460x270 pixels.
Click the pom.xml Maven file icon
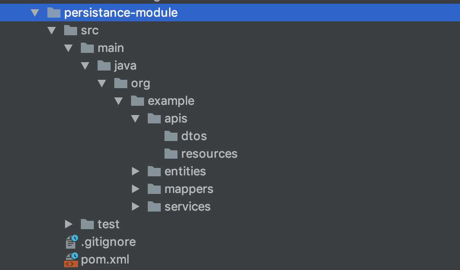click(x=71, y=260)
